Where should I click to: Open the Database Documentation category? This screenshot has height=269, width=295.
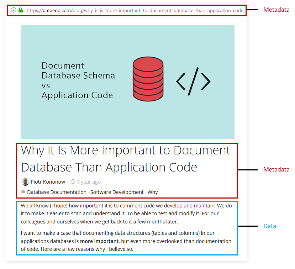click(57, 192)
